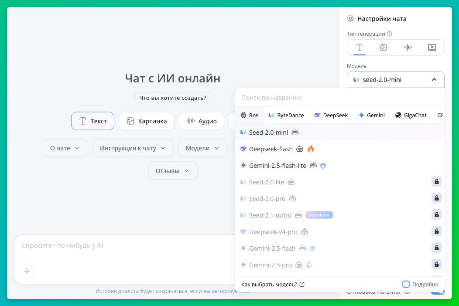Click globe icon beside Gemini-2.5-flash
The height and width of the screenshot is (306, 459).
point(312,248)
